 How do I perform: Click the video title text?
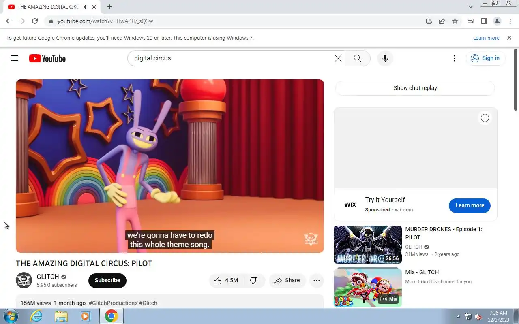[x=84, y=263]
